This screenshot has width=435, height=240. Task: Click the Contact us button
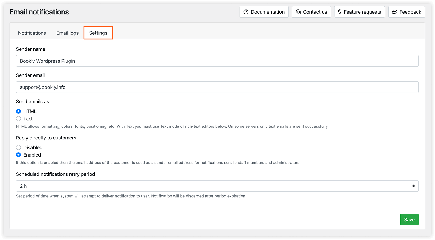[311, 12]
